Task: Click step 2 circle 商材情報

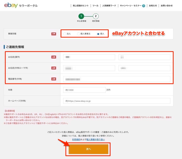Action: coord(96,16)
